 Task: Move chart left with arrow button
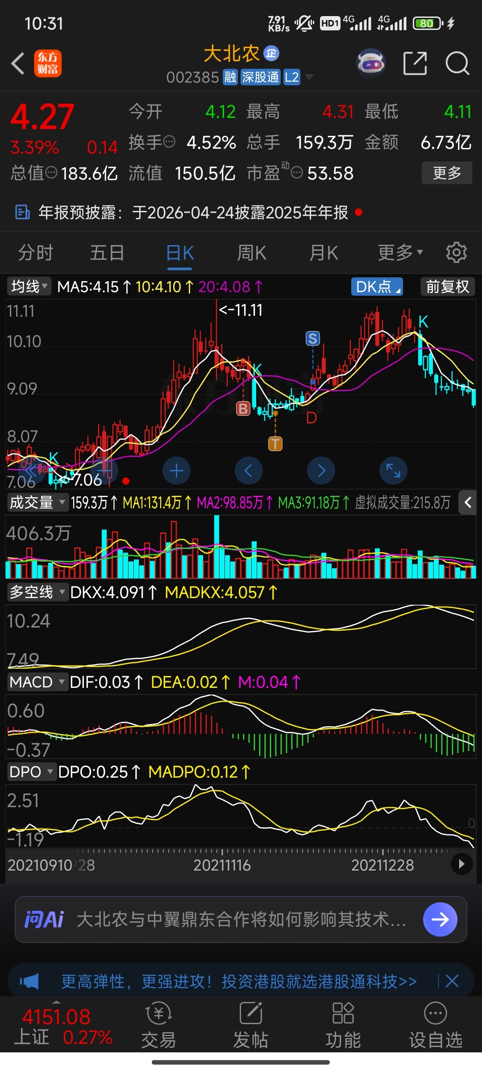click(x=249, y=470)
